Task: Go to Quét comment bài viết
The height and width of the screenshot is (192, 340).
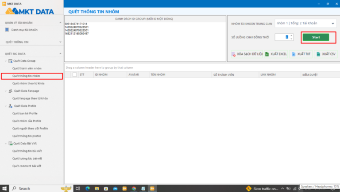Action: click(x=27, y=166)
